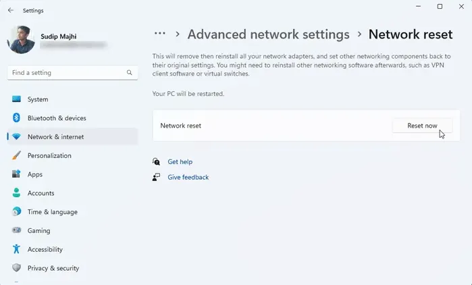Screen dimensions: 472x285
Task: Click the Network reset page title
Action: point(411,34)
